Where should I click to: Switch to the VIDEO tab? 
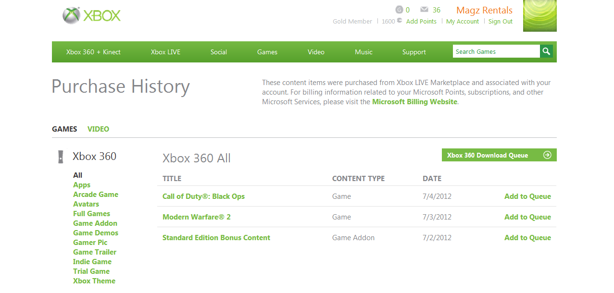coord(98,129)
